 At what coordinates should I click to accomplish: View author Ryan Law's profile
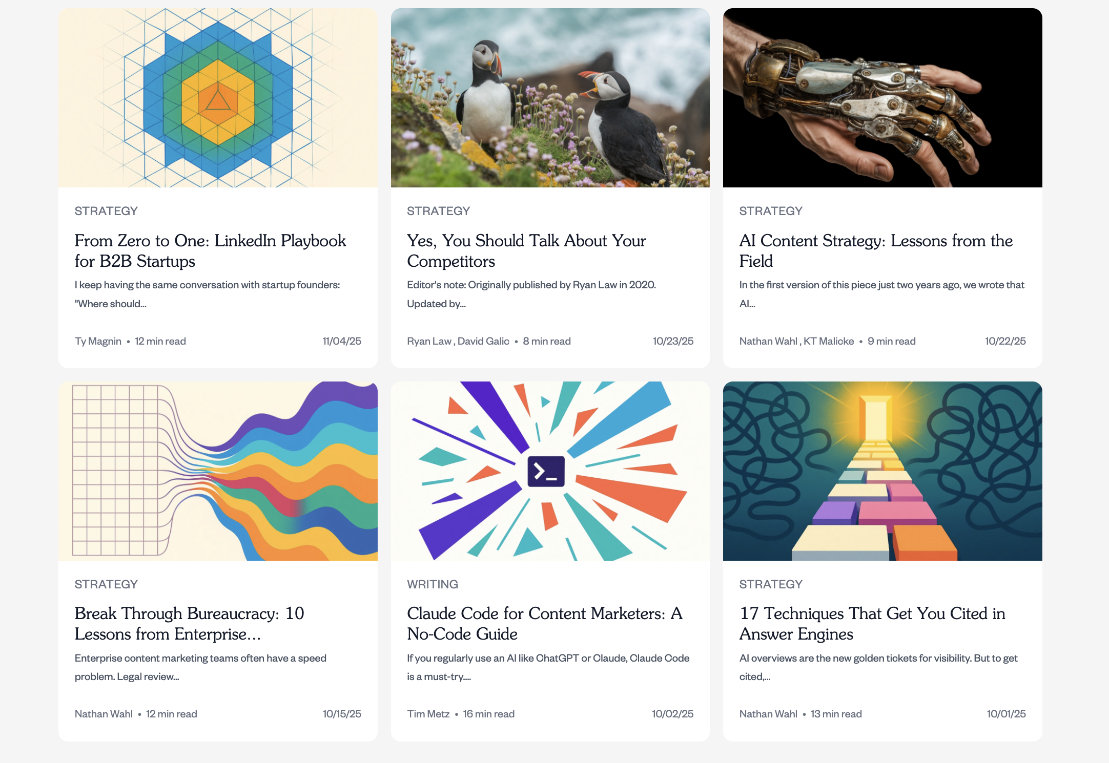tap(429, 341)
